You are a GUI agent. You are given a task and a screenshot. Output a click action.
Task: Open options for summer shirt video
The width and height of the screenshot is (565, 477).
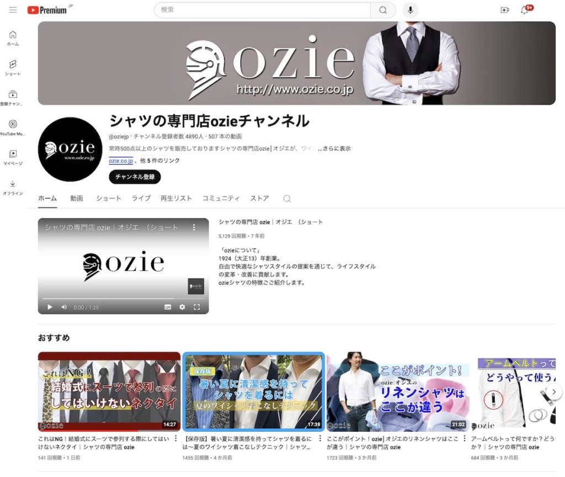(320, 438)
